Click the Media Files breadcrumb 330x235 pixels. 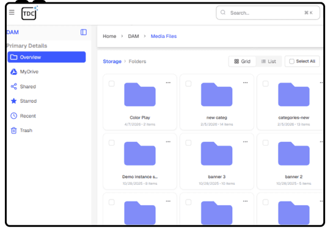click(164, 36)
